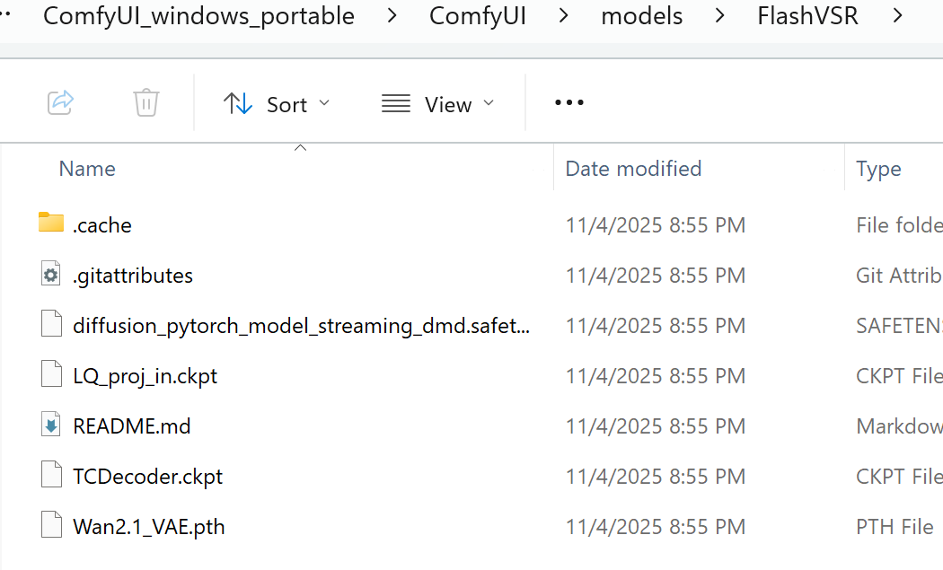Click the Sort icon with arrows

tap(237, 103)
